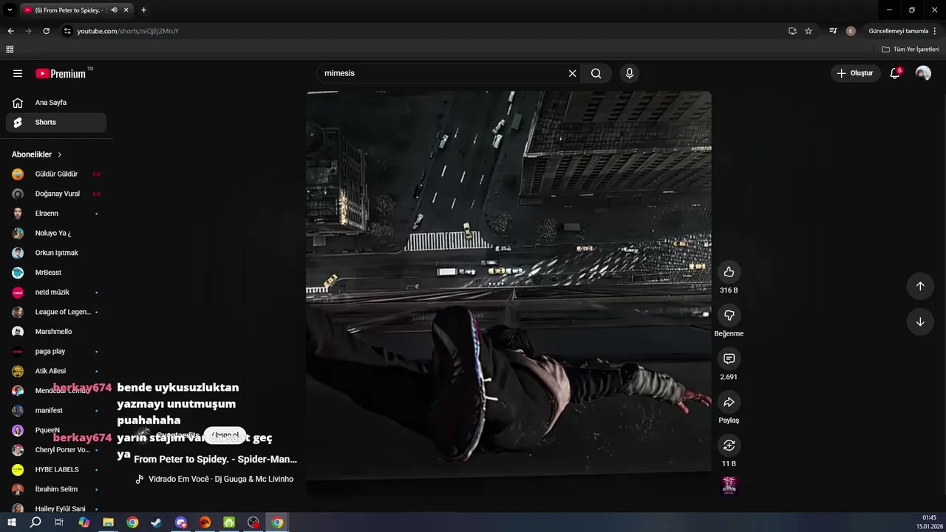The height and width of the screenshot is (532, 946).
Task: Open the YouTube notifications bell
Action: [x=895, y=73]
